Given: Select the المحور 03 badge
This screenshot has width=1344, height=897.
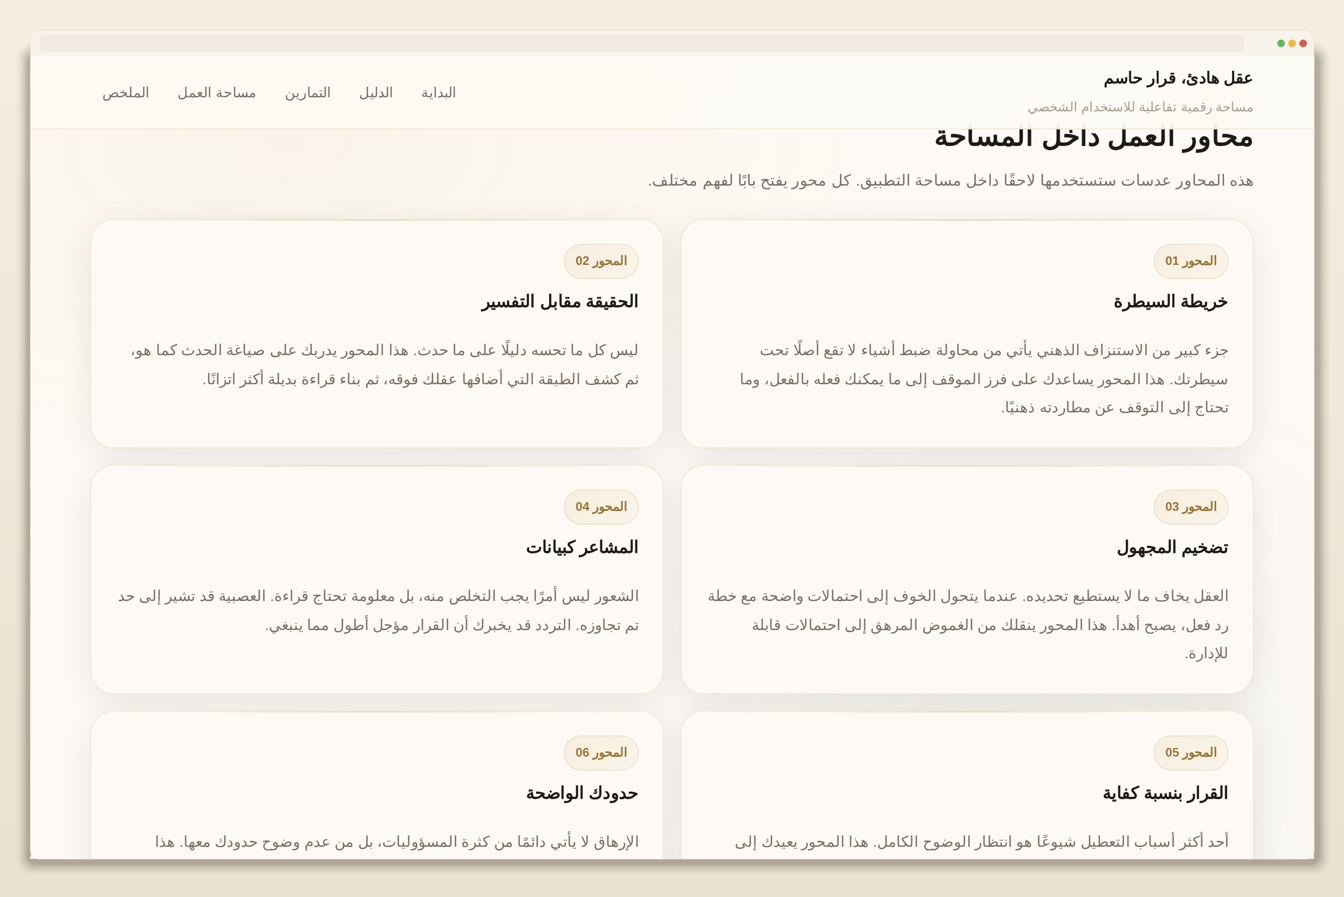Looking at the screenshot, I should (1191, 507).
